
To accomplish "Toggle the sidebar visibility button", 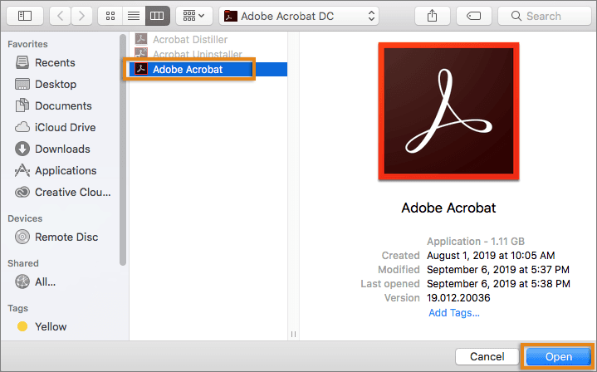I will click(25, 16).
